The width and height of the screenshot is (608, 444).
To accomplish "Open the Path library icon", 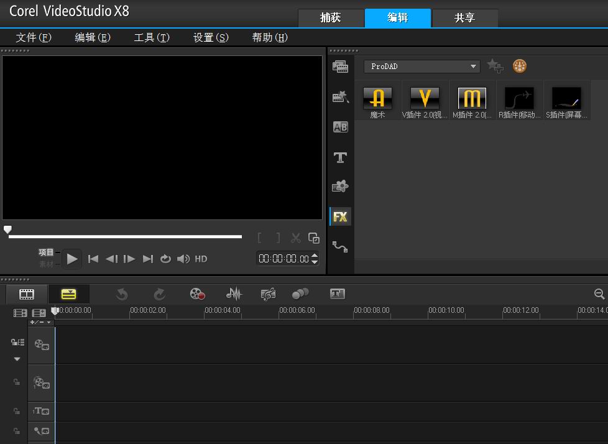I will [340, 247].
